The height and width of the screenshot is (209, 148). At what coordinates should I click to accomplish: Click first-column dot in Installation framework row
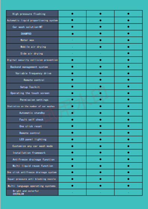pos(72,153)
